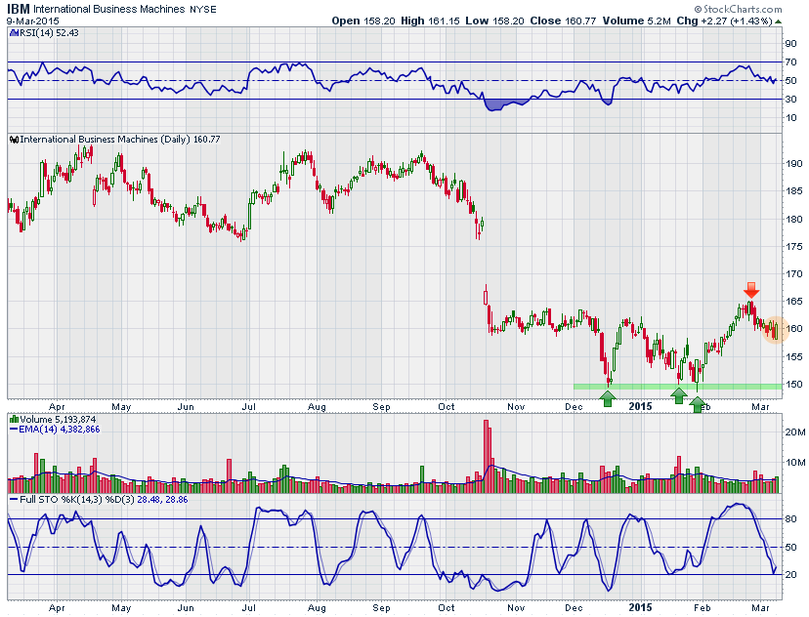Click the candlestick icon before the Daily price label
The image size is (809, 617).
pyautogui.click(x=15, y=140)
